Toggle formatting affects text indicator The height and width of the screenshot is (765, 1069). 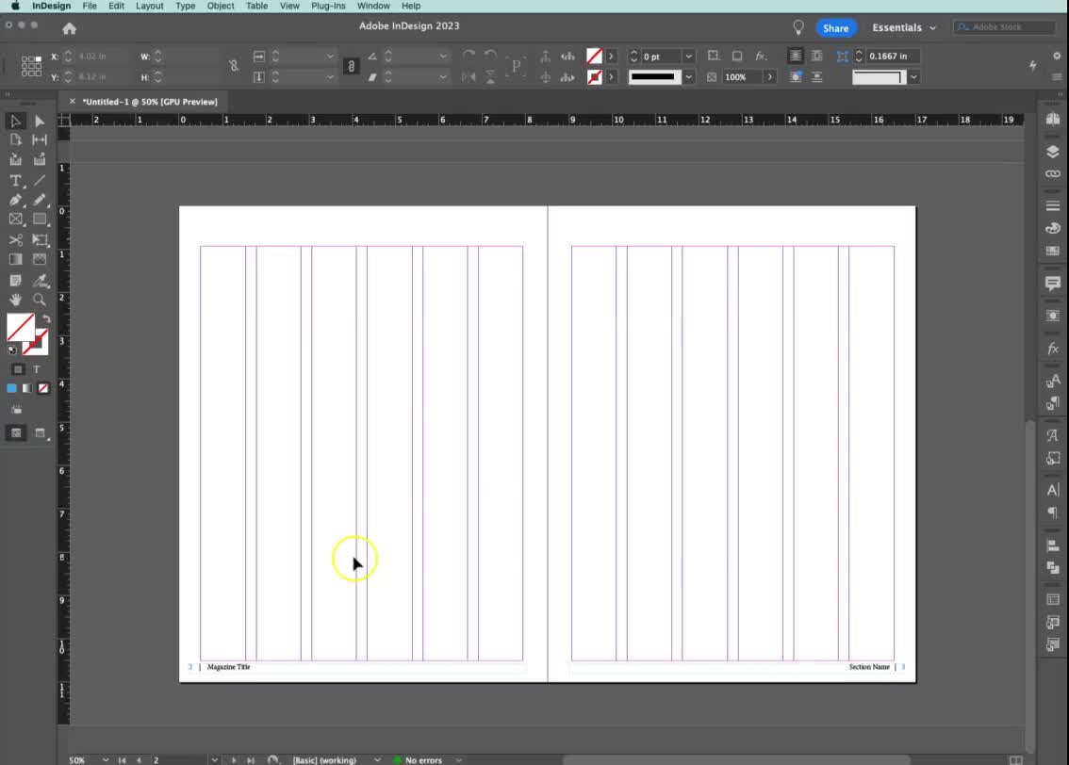click(x=37, y=368)
